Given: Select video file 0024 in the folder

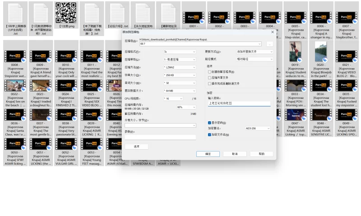Looking at the screenshot, I should 66,93.
